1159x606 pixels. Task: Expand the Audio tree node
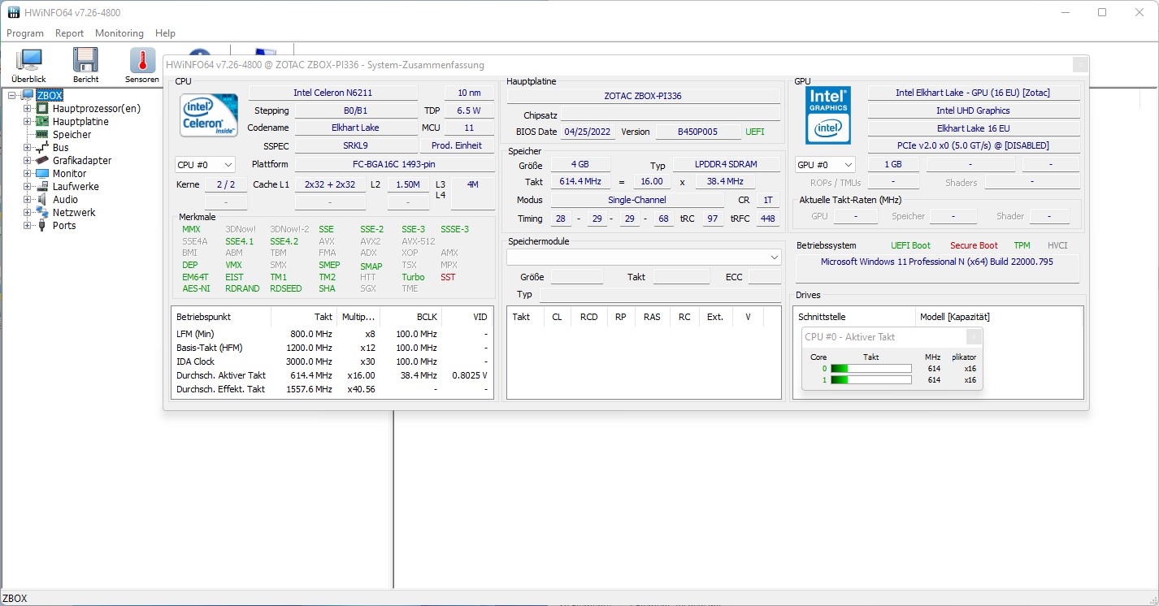(x=28, y=200)
